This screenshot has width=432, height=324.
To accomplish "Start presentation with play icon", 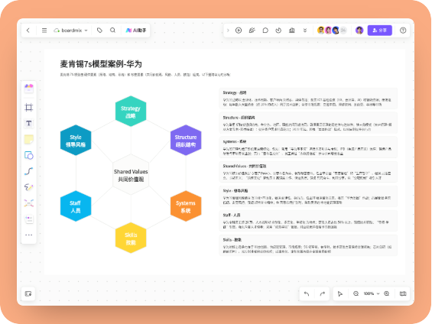I will coord(239,31).
